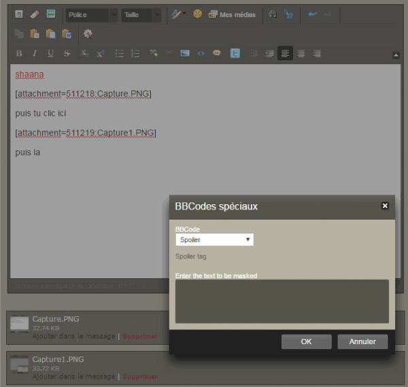The image size is (408, 387).
Task: Click the greyed Redo arrow
Action: [328, 14]
